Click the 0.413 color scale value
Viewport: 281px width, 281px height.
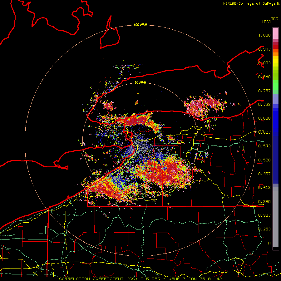[x=264, y=188]
